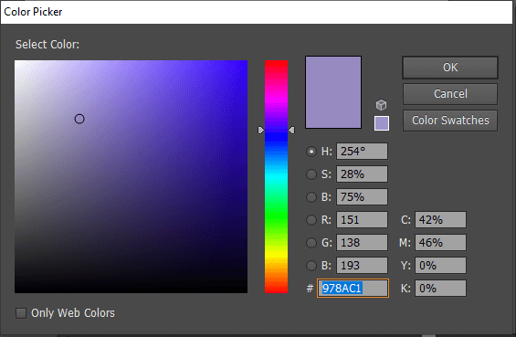Click the Y yellow field showing 0%
Screen dimensions: 516x337
coord(440,265)
